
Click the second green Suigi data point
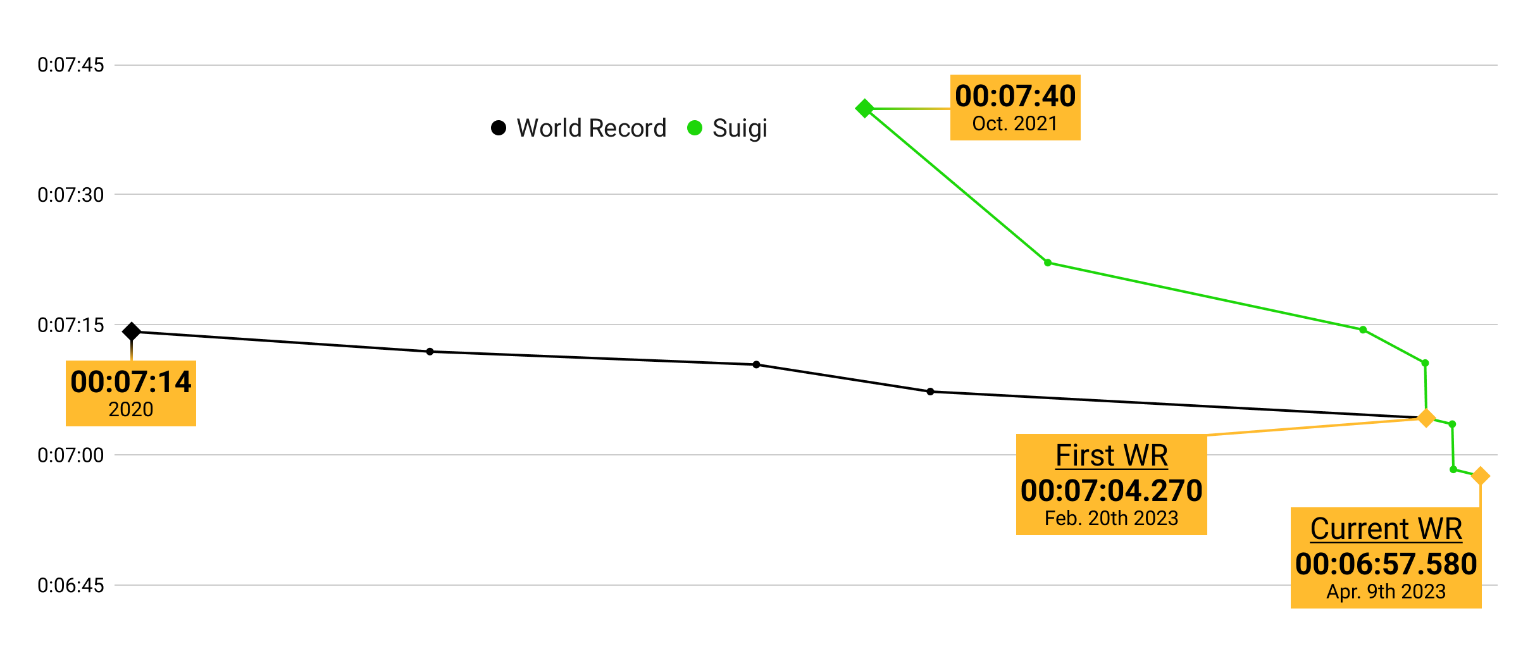point(1048,263)
